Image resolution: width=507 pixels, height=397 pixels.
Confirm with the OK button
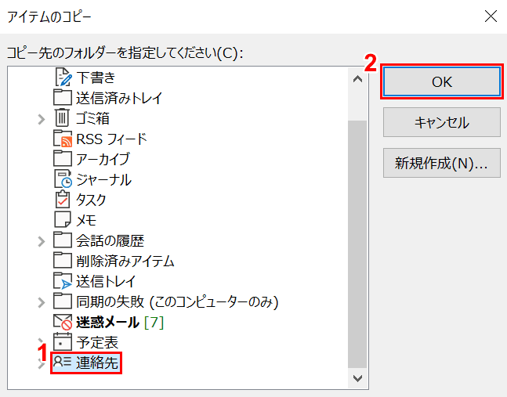[442, 81]
